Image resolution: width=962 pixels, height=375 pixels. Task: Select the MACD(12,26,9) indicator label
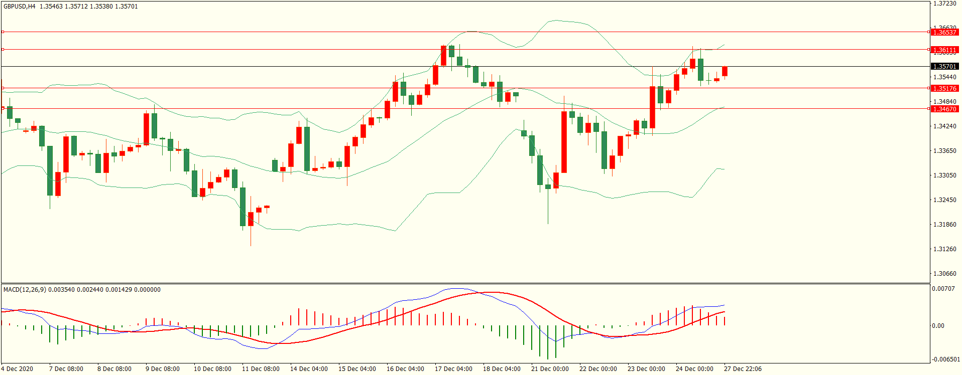[25, 289]
